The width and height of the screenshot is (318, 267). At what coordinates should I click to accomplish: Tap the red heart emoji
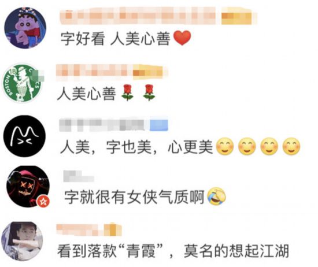point(182,38)
